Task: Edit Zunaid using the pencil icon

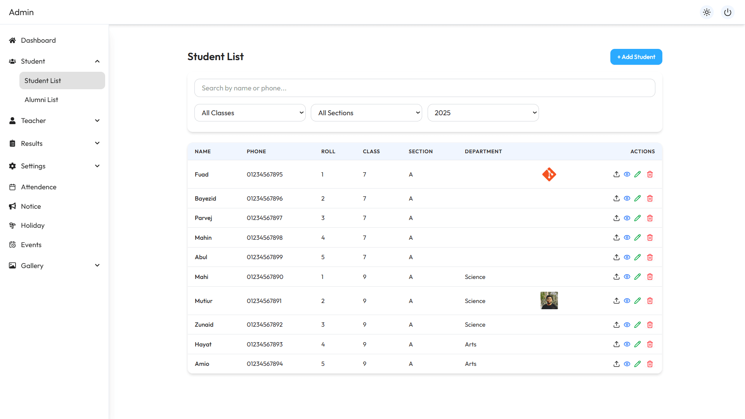Action: point(638,325)
